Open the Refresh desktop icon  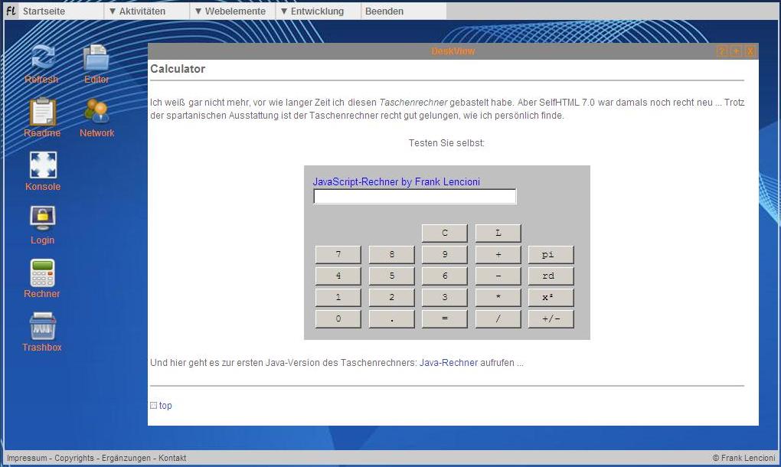(42, 59)
